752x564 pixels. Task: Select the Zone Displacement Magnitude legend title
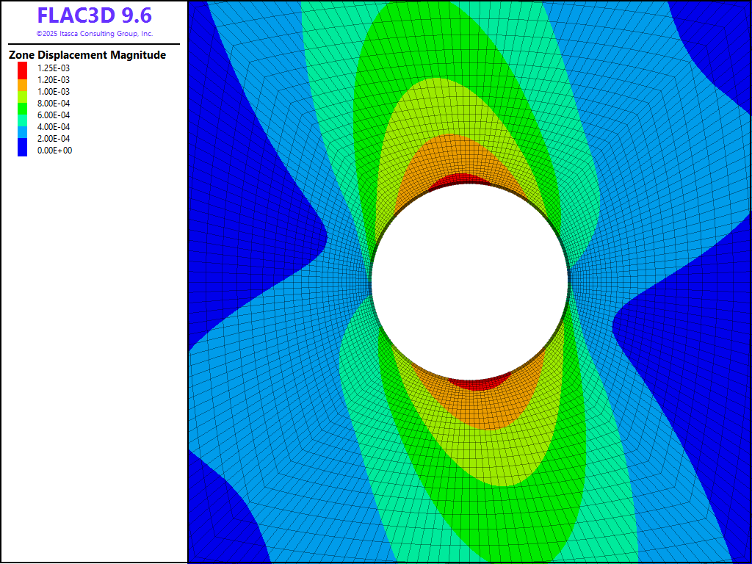[87, 55]
